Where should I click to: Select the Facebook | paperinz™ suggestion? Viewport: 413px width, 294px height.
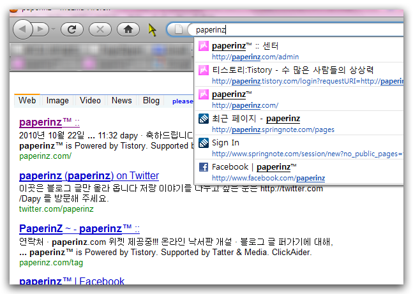pyautogui.click(x=299, y=172)
